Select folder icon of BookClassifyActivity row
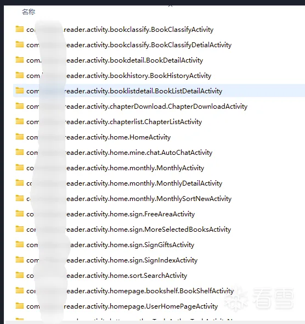Image resolution: width=305 pixels, height=324 pixels. pyautogui.click(x=20, y=29)
